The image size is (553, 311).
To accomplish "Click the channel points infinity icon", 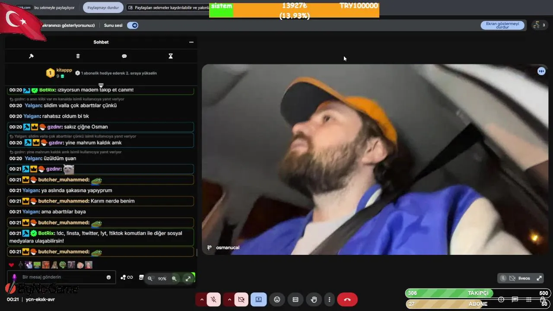I will click(x=130, y=277).
